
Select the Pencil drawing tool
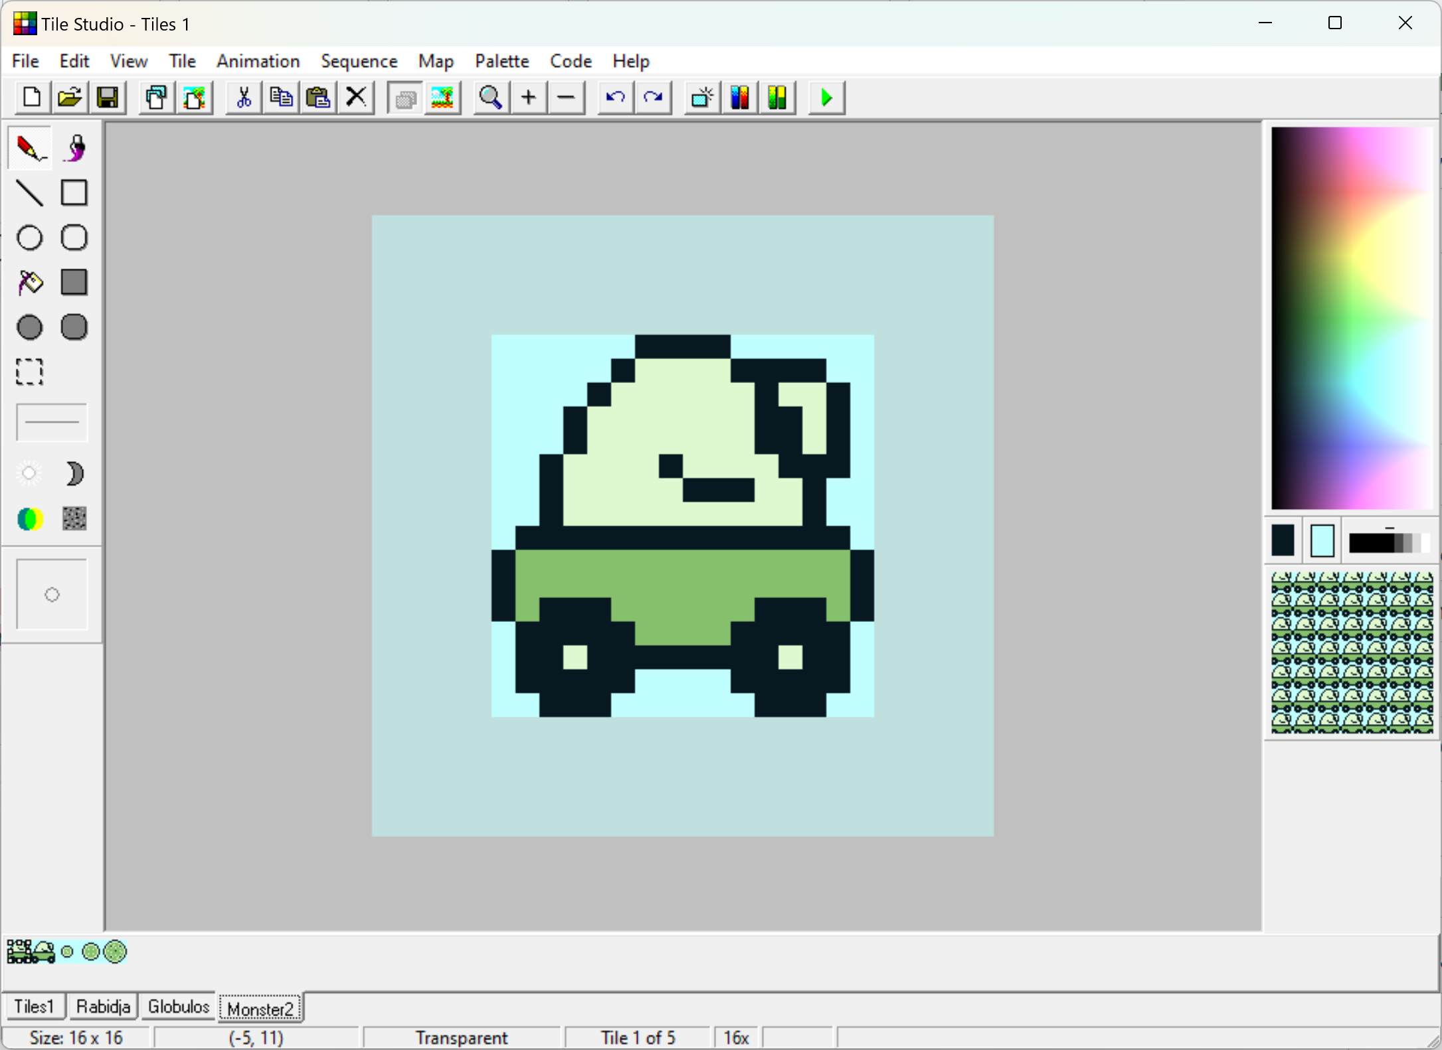pos(30,148)
